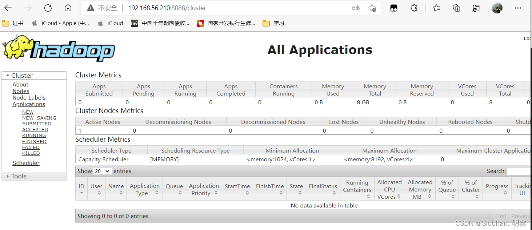Click the browser home icon
Screen dimensions: 532x230
(x=68, y=8)
